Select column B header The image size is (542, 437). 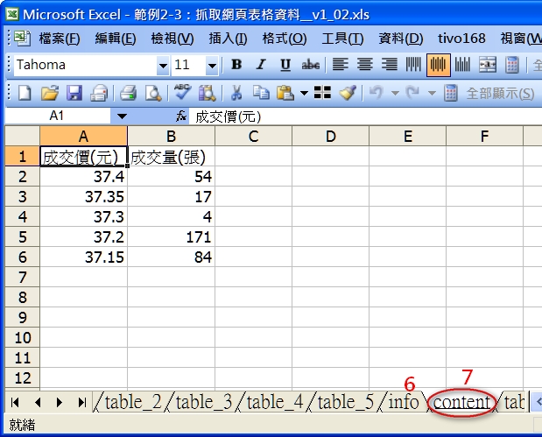171,136
